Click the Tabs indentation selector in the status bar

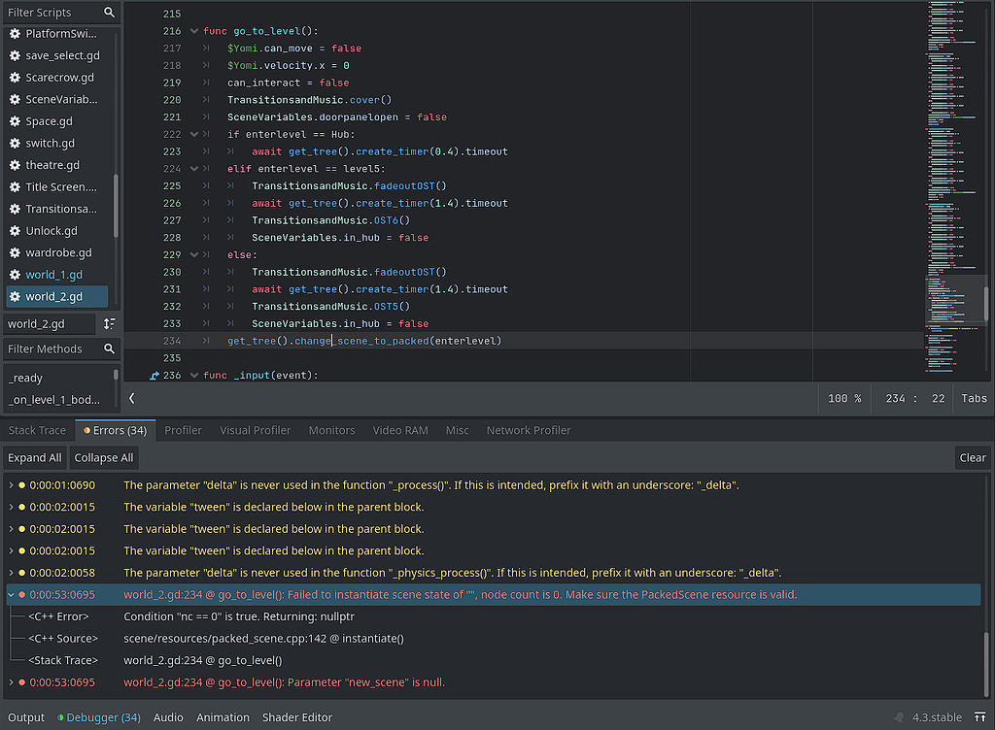974,398
